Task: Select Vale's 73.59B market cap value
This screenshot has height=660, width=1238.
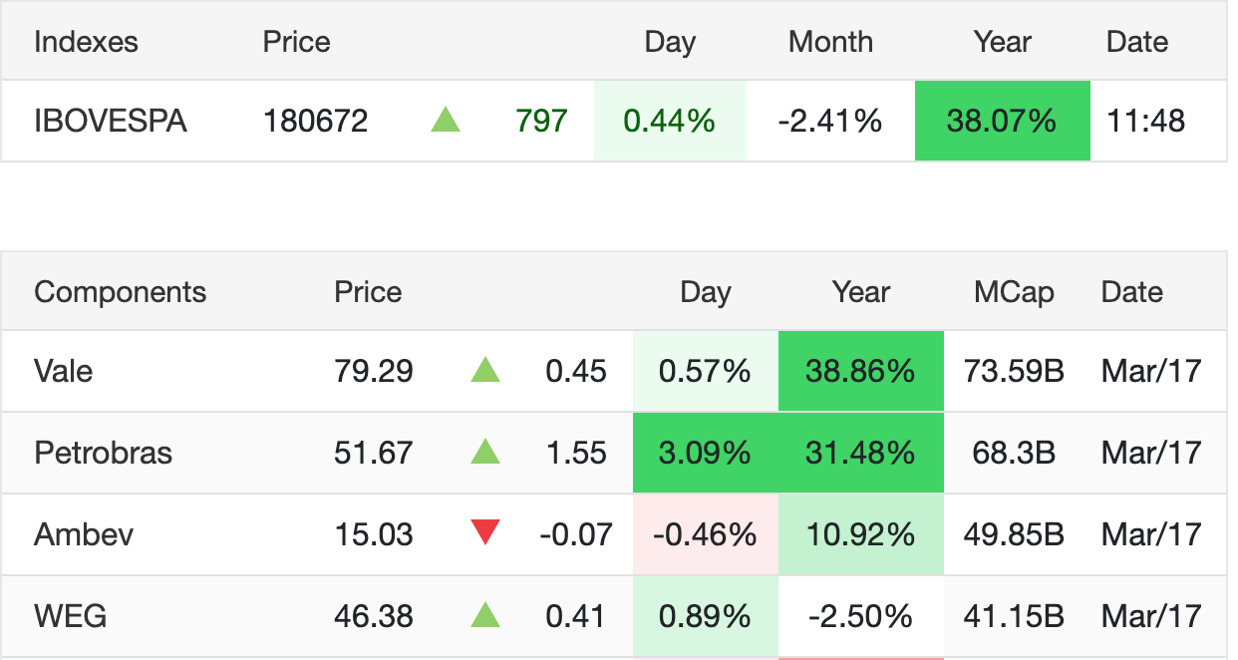Action: tap(1014, 371)
